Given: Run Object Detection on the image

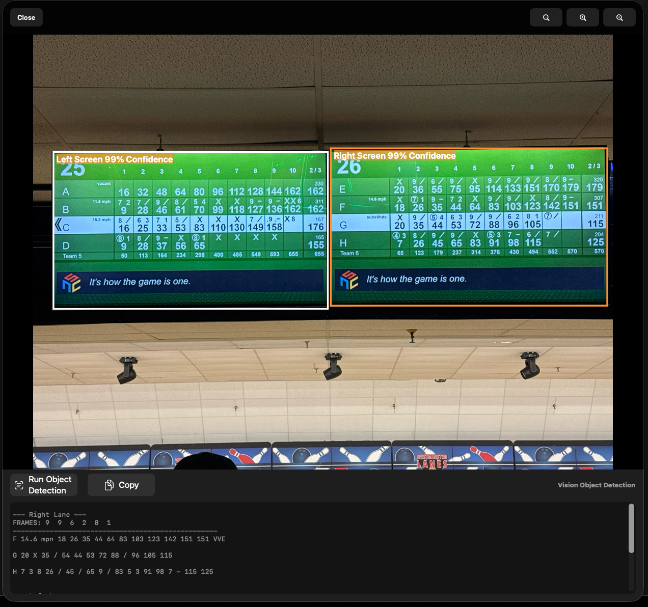Looking at the screenshot, I should (44, 485).
